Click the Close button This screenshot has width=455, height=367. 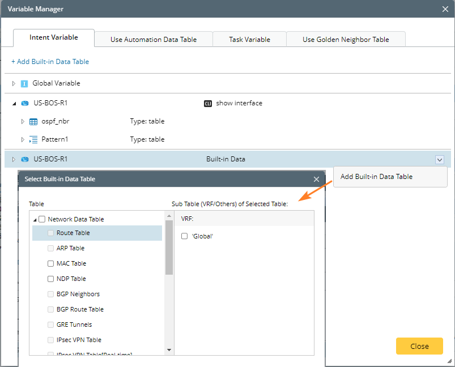click(x=419, y=346)
